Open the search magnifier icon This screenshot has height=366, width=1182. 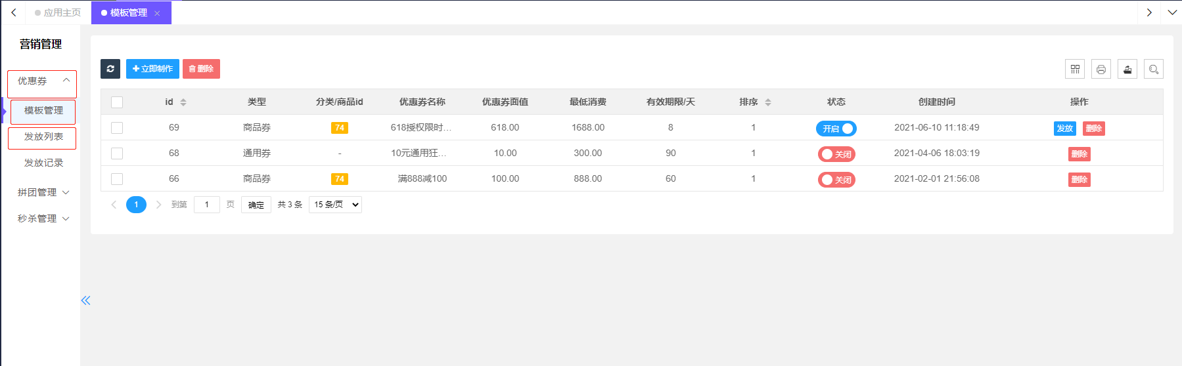(x=1154, y=69)
